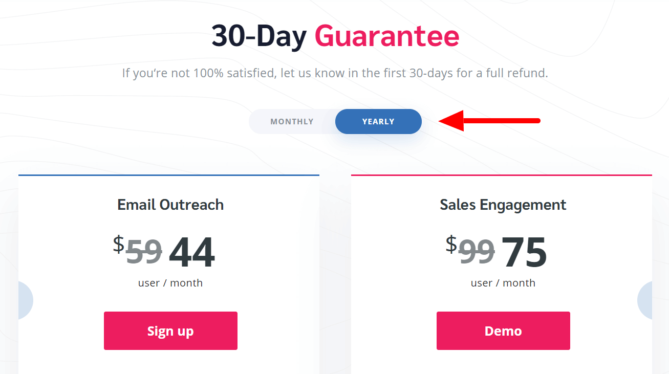Click the pink word Guarantee in heading
Screen dimensions: 669x374
click(386, 37)
